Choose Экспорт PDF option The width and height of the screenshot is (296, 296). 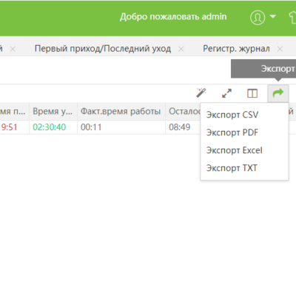[232, 132]
